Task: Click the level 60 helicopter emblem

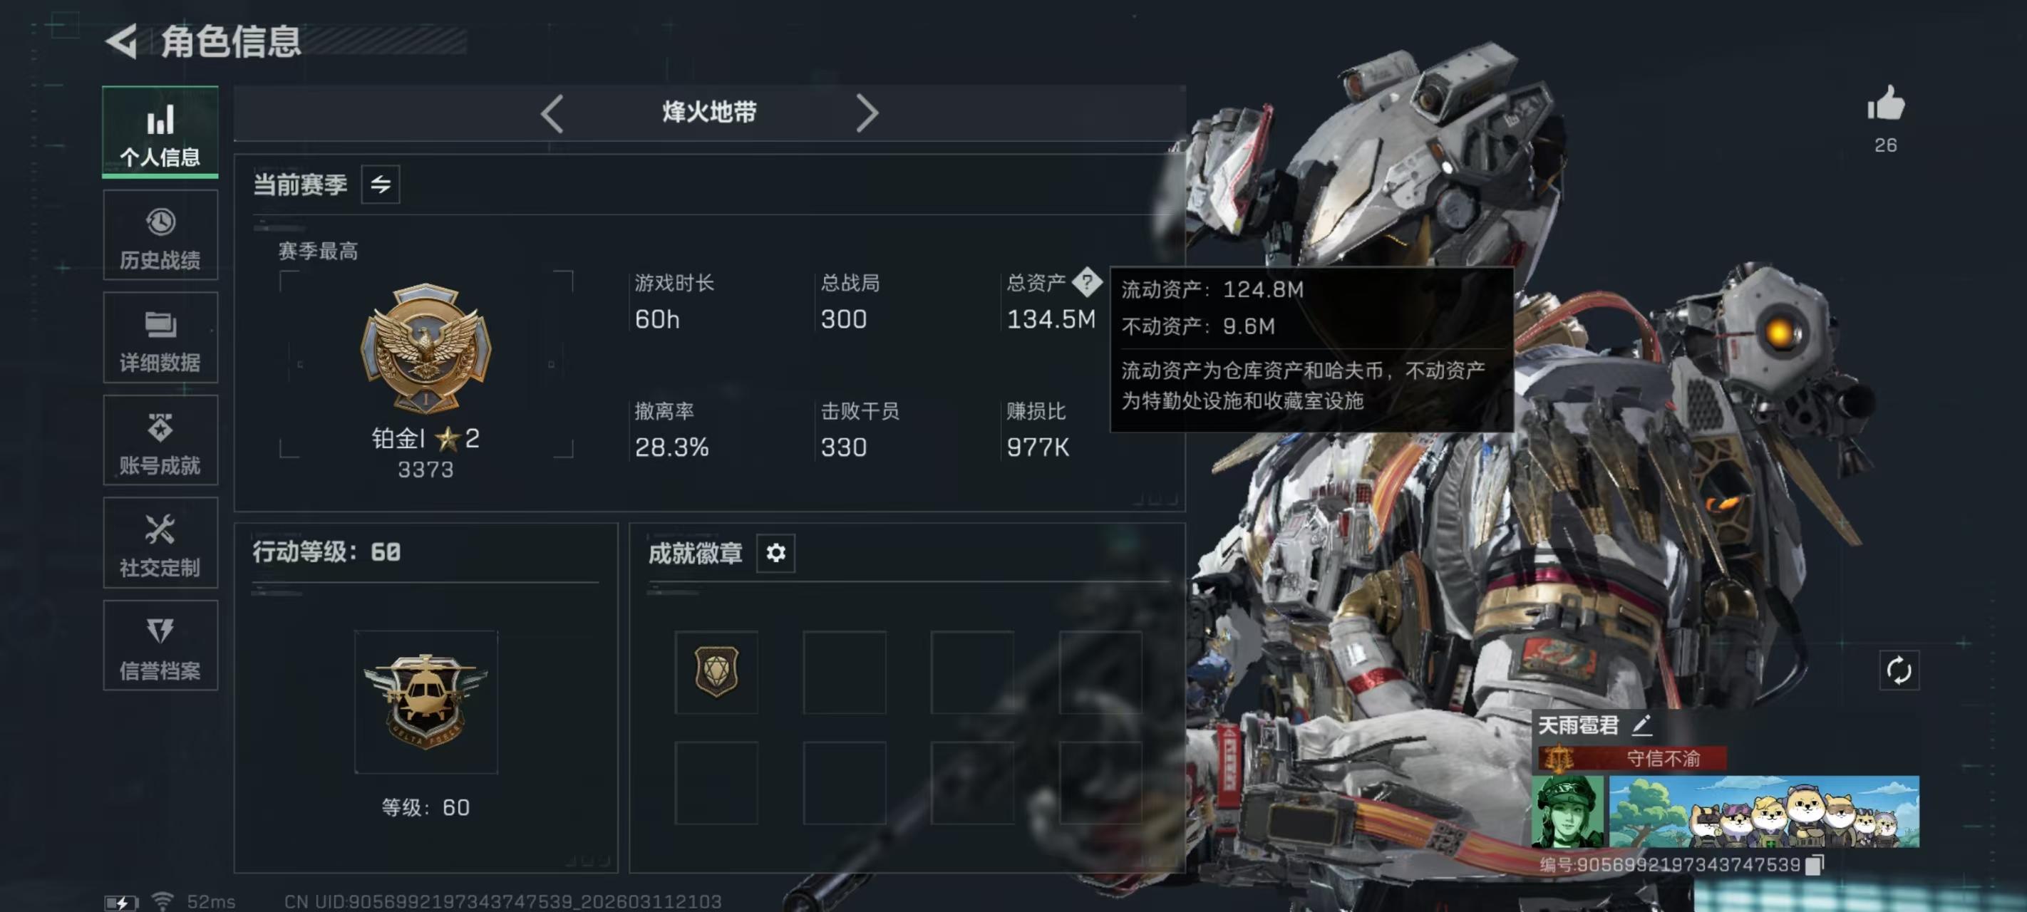Action: coord(425,701)
